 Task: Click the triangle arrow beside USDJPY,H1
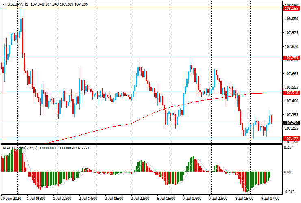click(4, 4)
